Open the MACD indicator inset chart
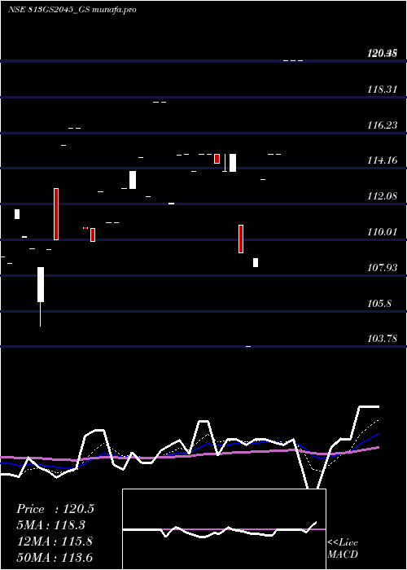Screen dimensions: 407x570 point(224,529)
